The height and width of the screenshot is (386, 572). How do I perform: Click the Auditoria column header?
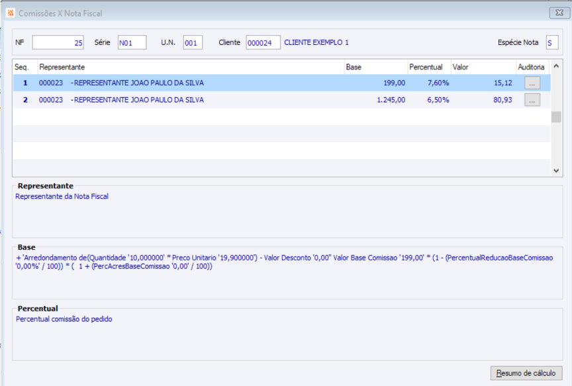point(532,67)
